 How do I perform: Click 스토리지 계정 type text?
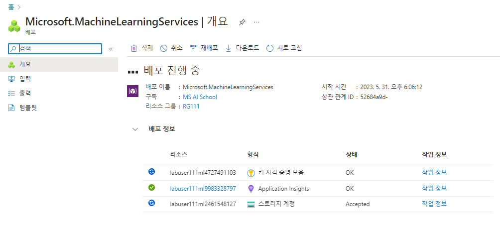coord(276,204)
